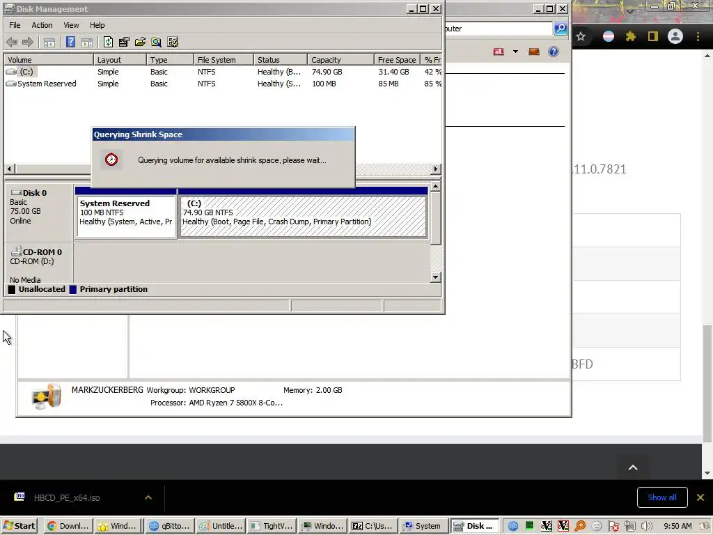
Task: Click the HBCD_PE_x64.iso download item
Action: (67, 497)
